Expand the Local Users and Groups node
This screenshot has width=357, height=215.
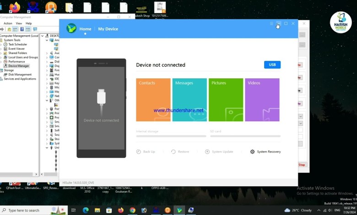1,57
